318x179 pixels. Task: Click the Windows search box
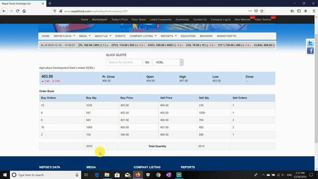point(46,175)
